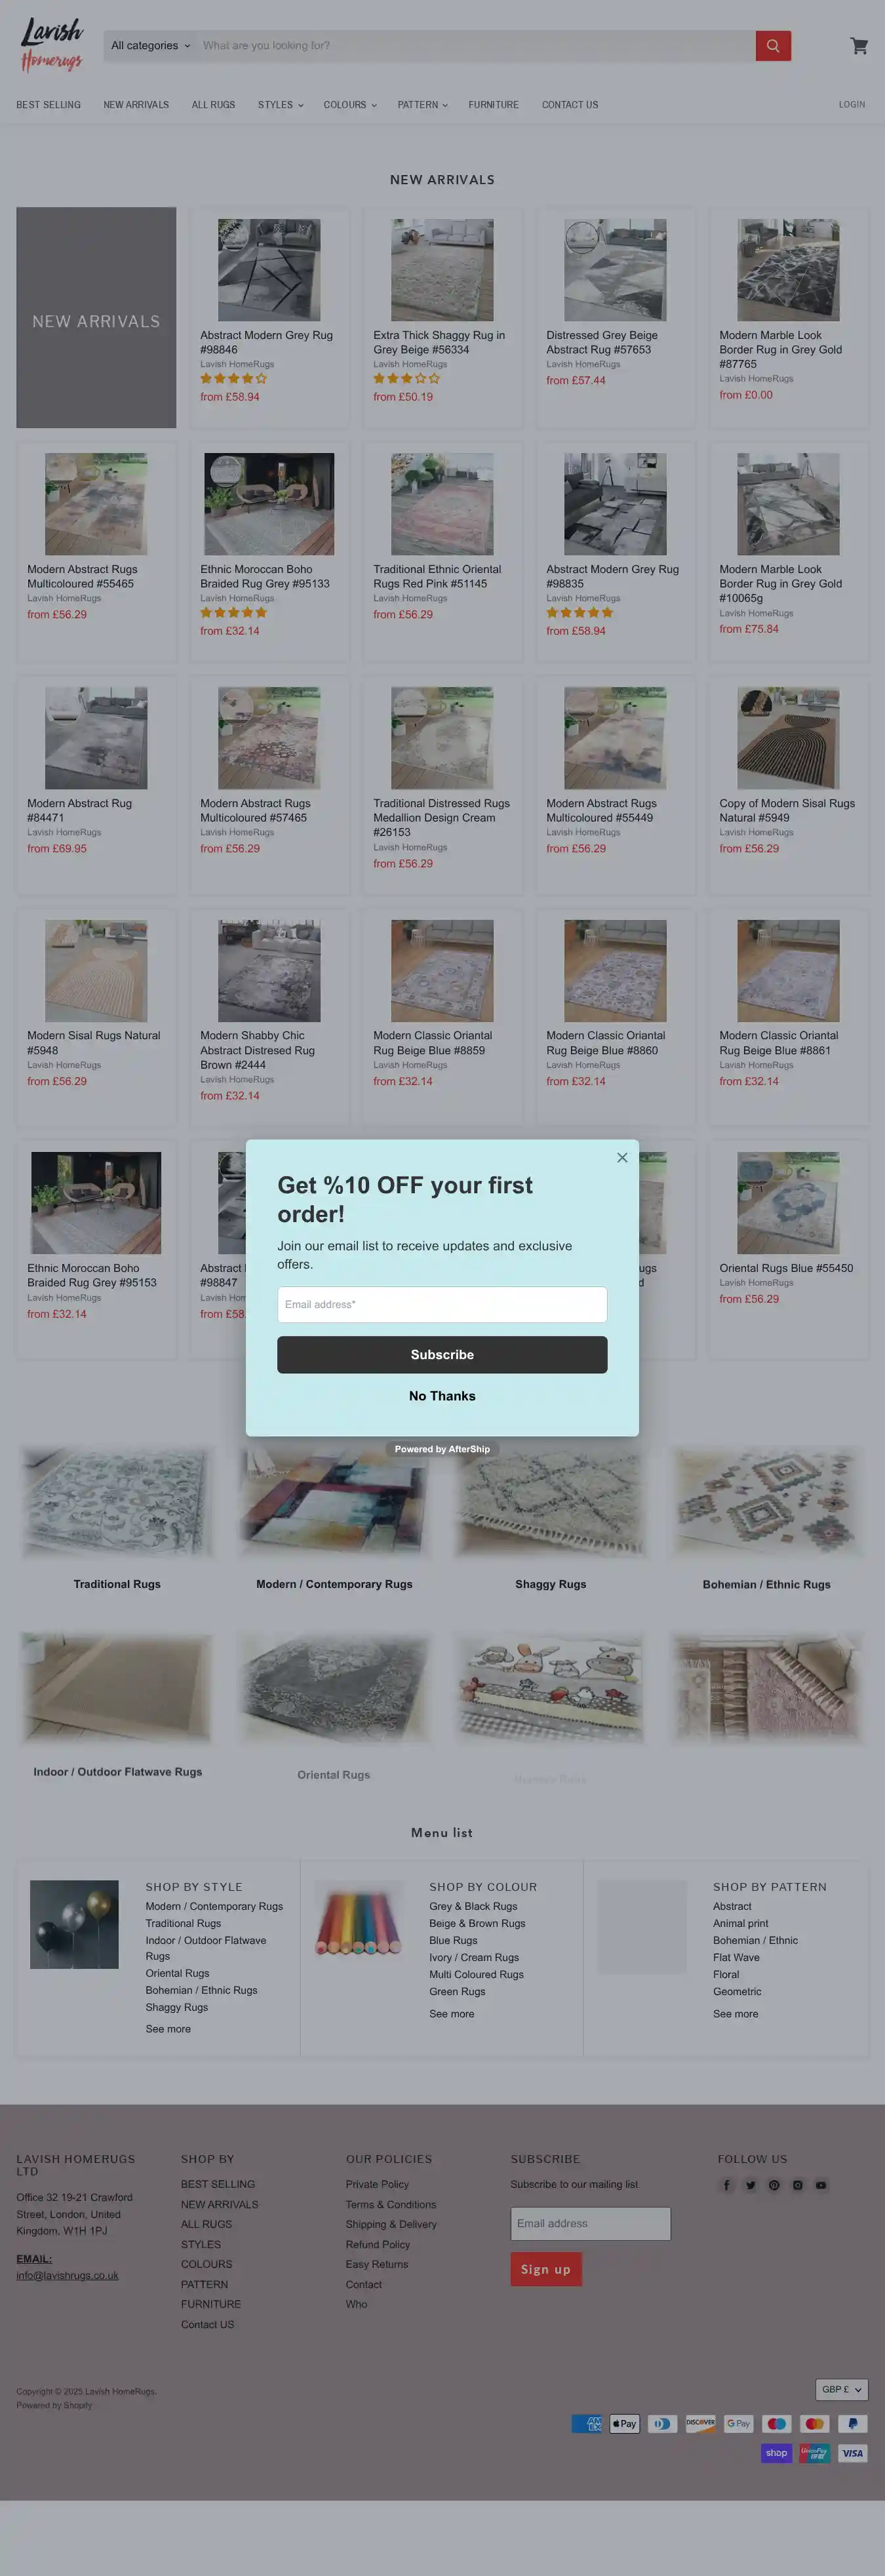Click the Lavish Homerugs logo
Image resolution: width=885 pixels, height=2576 pixels.
tap(52, 45)
